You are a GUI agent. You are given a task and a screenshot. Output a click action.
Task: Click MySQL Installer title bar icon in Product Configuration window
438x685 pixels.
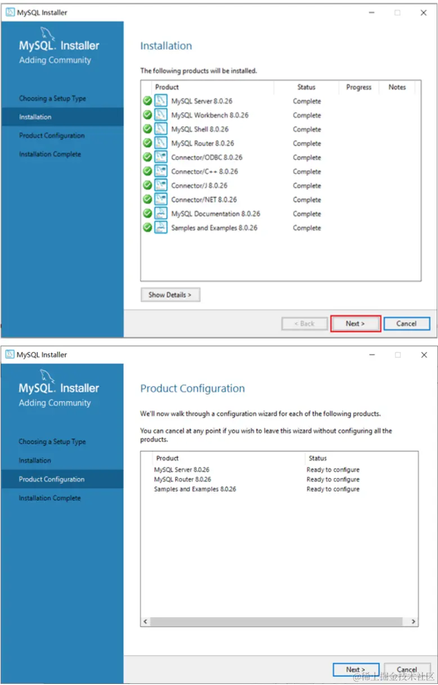(10, 355)
